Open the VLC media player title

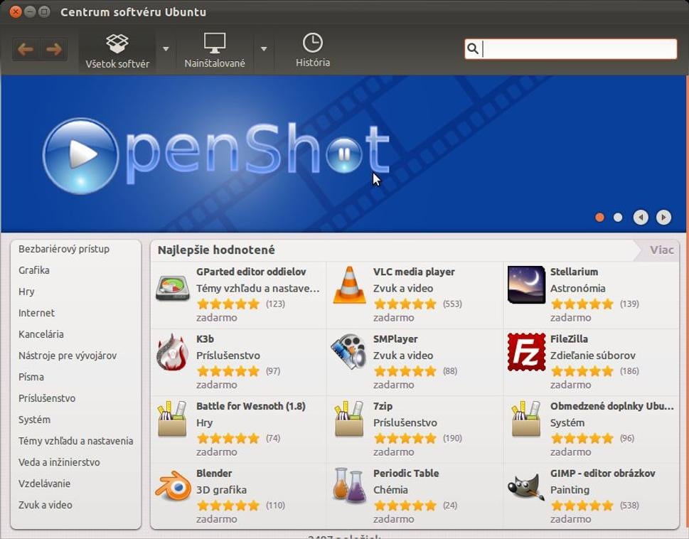click(x=414, y=272)
